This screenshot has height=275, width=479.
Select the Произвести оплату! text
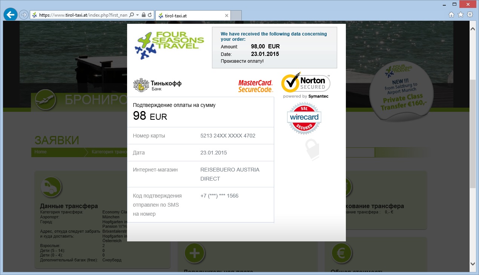pyautogui.click(x=242, y=61)
